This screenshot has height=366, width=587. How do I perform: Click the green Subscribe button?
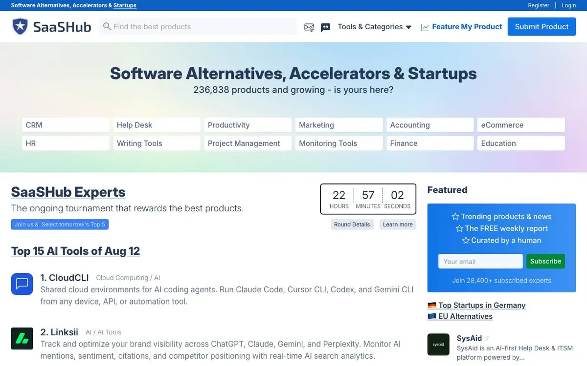tap(545, 261)
